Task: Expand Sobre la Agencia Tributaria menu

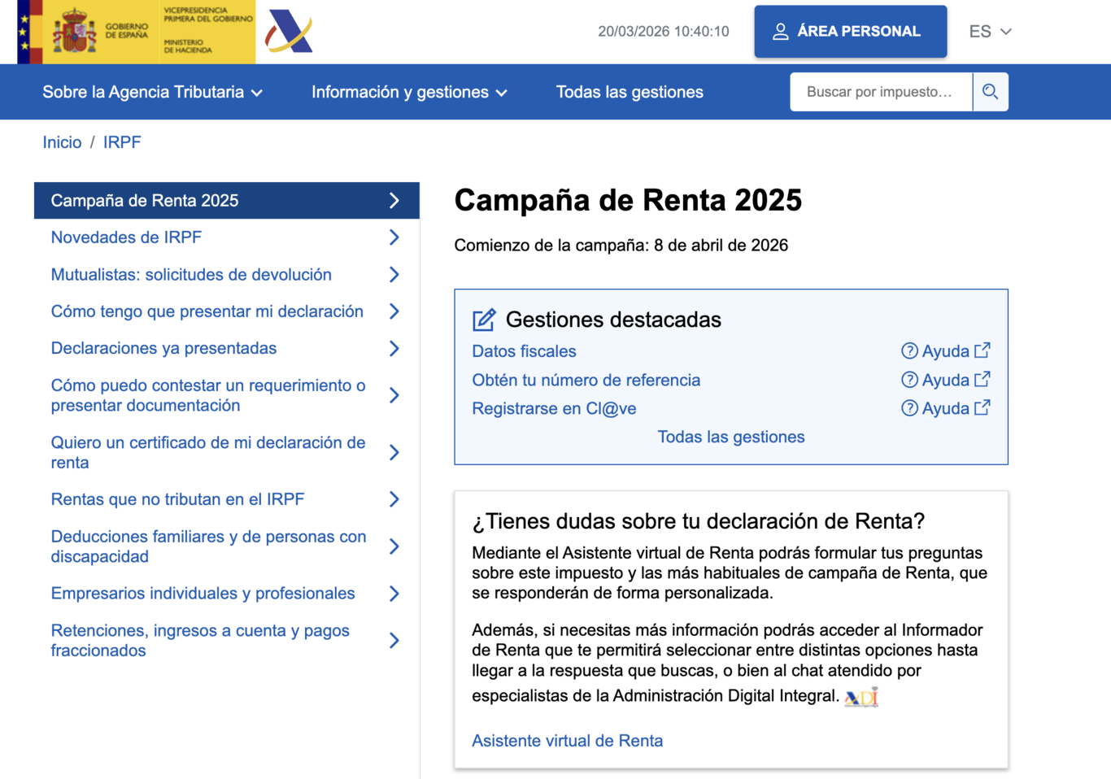Action: 153,92
